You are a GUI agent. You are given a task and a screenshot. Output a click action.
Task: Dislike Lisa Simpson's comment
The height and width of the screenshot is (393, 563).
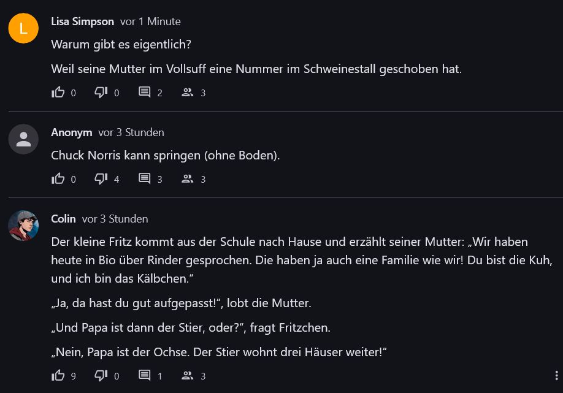coord(101,93)
